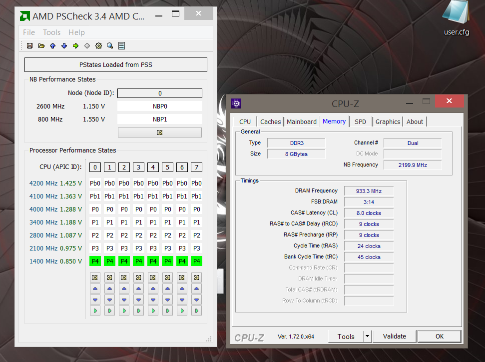Open the user.cfg desktop file icon
This screenshot has width=485, height=362.
point(456,18)
